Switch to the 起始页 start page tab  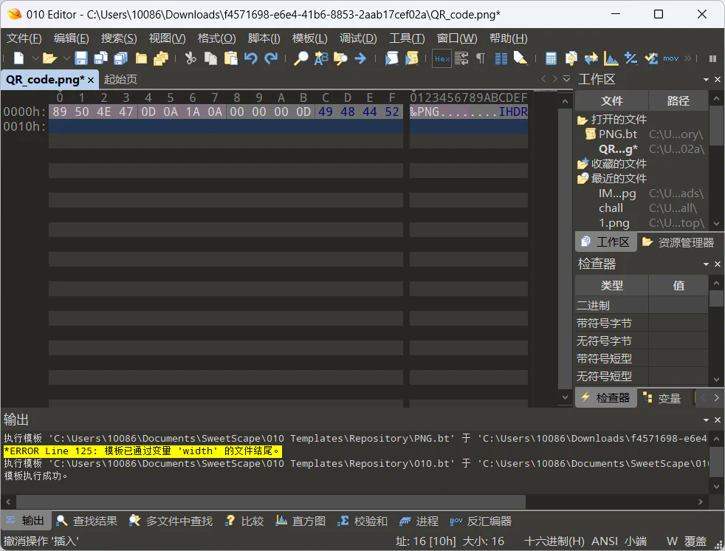point(120,80)
